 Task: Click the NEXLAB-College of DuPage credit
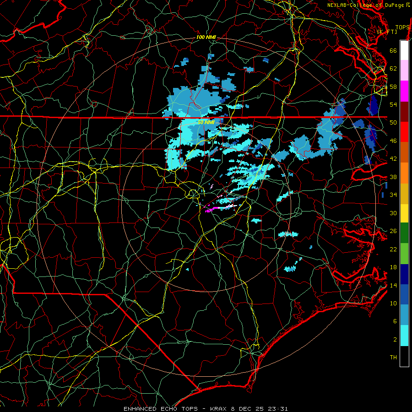coord(368,5)
